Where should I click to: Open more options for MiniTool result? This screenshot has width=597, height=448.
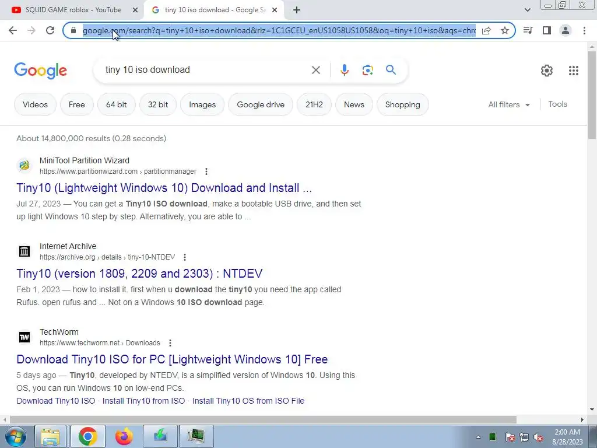point(206,171)
